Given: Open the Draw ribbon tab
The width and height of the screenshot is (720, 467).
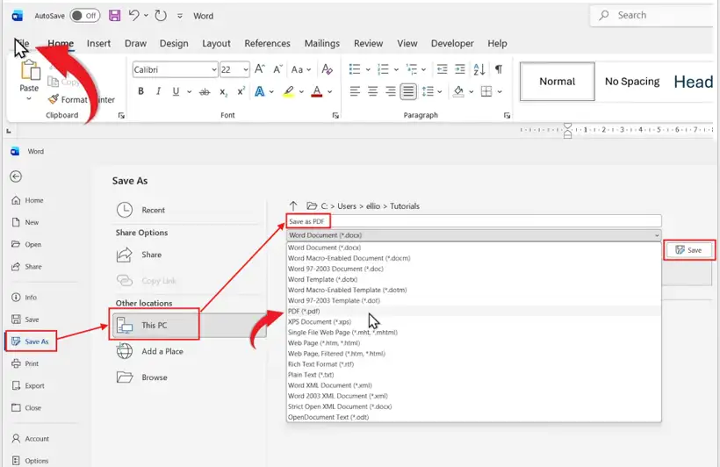Looking at the screenshot, I should (135, 43).
